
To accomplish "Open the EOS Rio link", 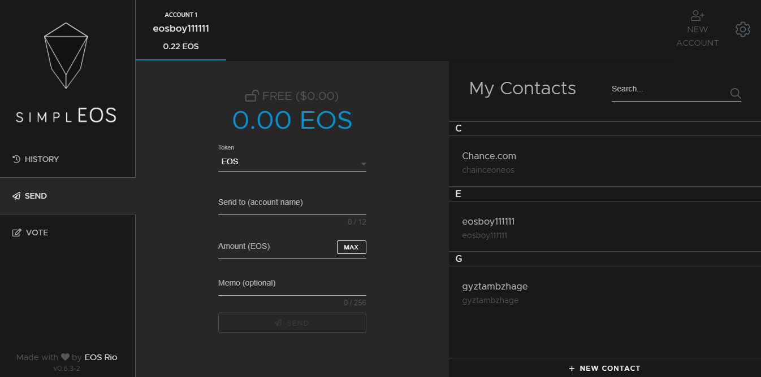I will pyautogui.click(x=101, y=357).
